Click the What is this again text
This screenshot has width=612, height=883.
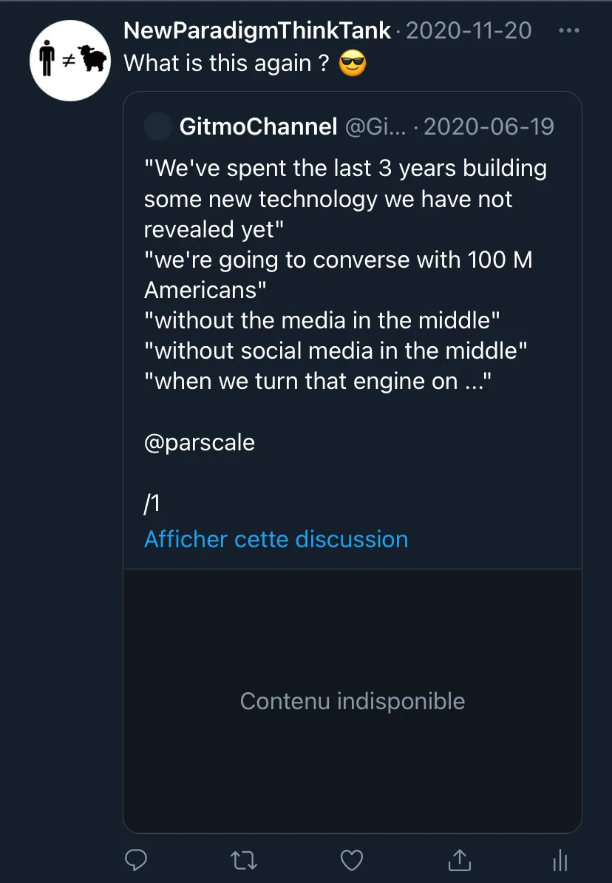coord(225,63)
